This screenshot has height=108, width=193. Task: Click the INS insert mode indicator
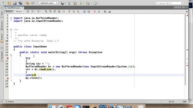tap(185, 102)
